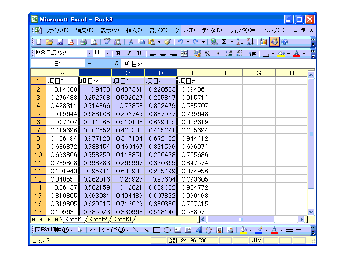Open the AutoSum functions dropdown arrow
Screen dimensions: 346x265
point(232,42)
